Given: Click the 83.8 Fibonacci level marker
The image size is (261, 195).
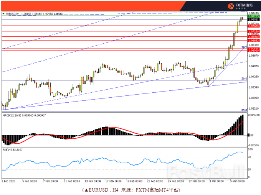Looking at the screenshot, I should click(x=244, y=110).
